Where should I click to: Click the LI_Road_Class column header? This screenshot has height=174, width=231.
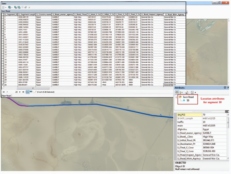pos(80,14)
